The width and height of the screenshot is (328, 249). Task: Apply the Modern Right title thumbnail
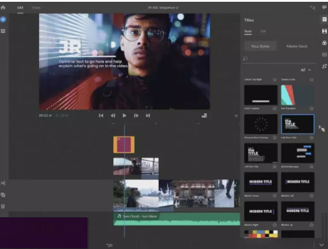(x=261, y=211)
